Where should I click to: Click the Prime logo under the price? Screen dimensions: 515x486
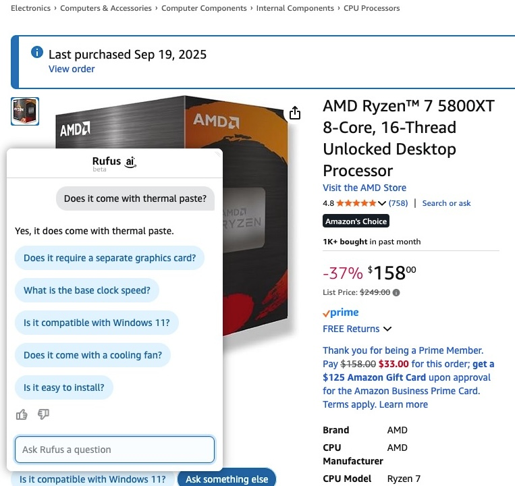341,313
